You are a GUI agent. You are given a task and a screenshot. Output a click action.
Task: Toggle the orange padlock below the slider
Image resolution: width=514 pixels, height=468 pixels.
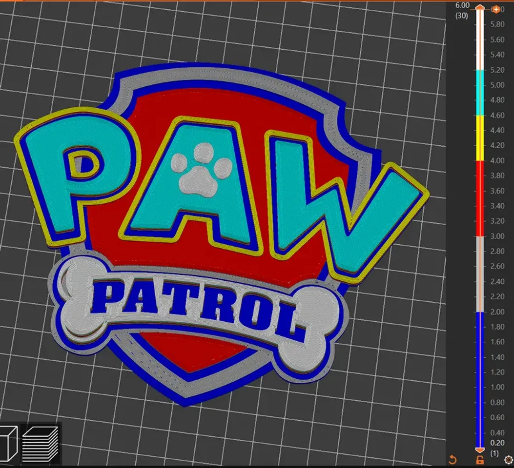pyautogui.click(x=480, y=460)
